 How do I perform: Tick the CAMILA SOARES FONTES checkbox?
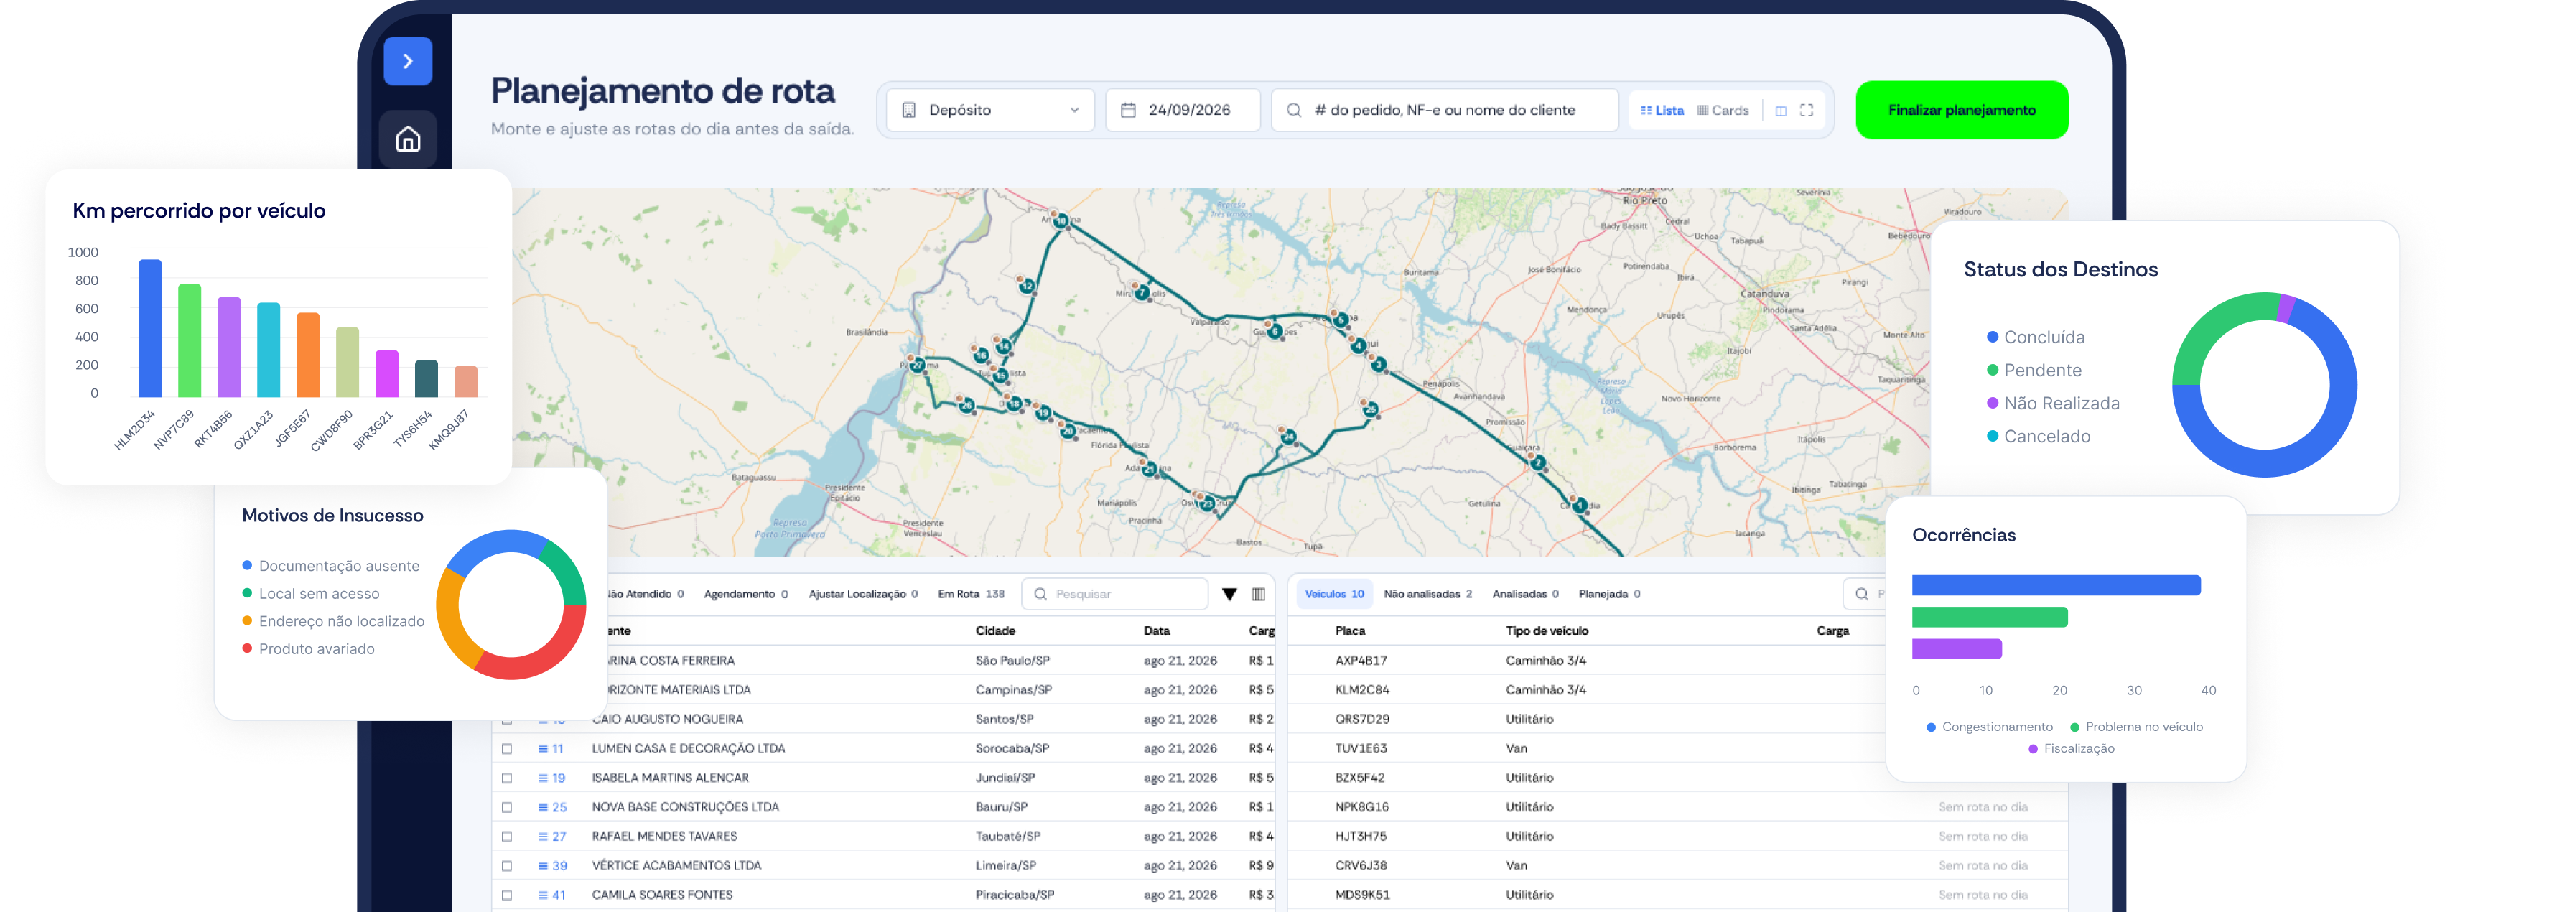[507, 895]
